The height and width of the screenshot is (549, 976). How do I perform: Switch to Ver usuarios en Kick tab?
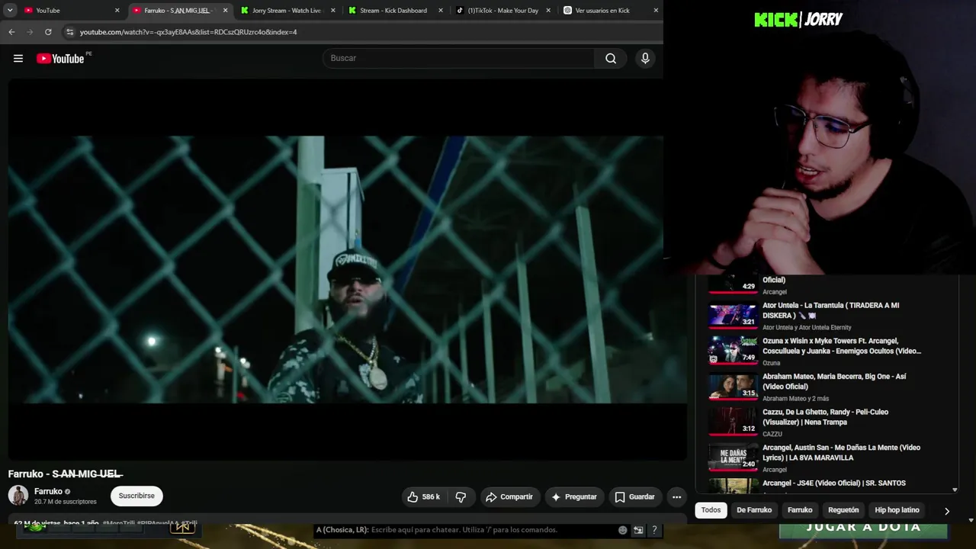click(610, 11)
